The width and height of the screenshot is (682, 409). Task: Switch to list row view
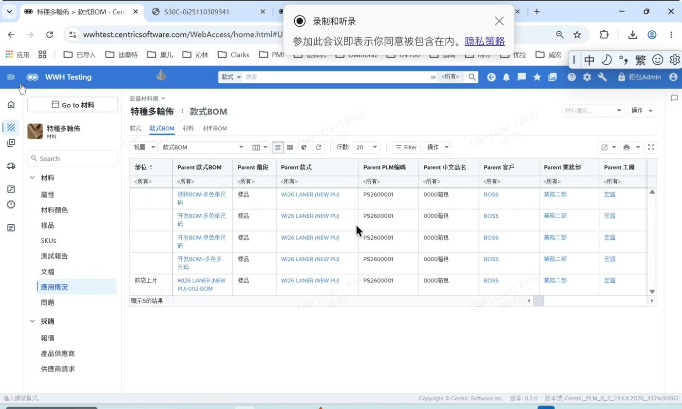(x=278, y=147)
